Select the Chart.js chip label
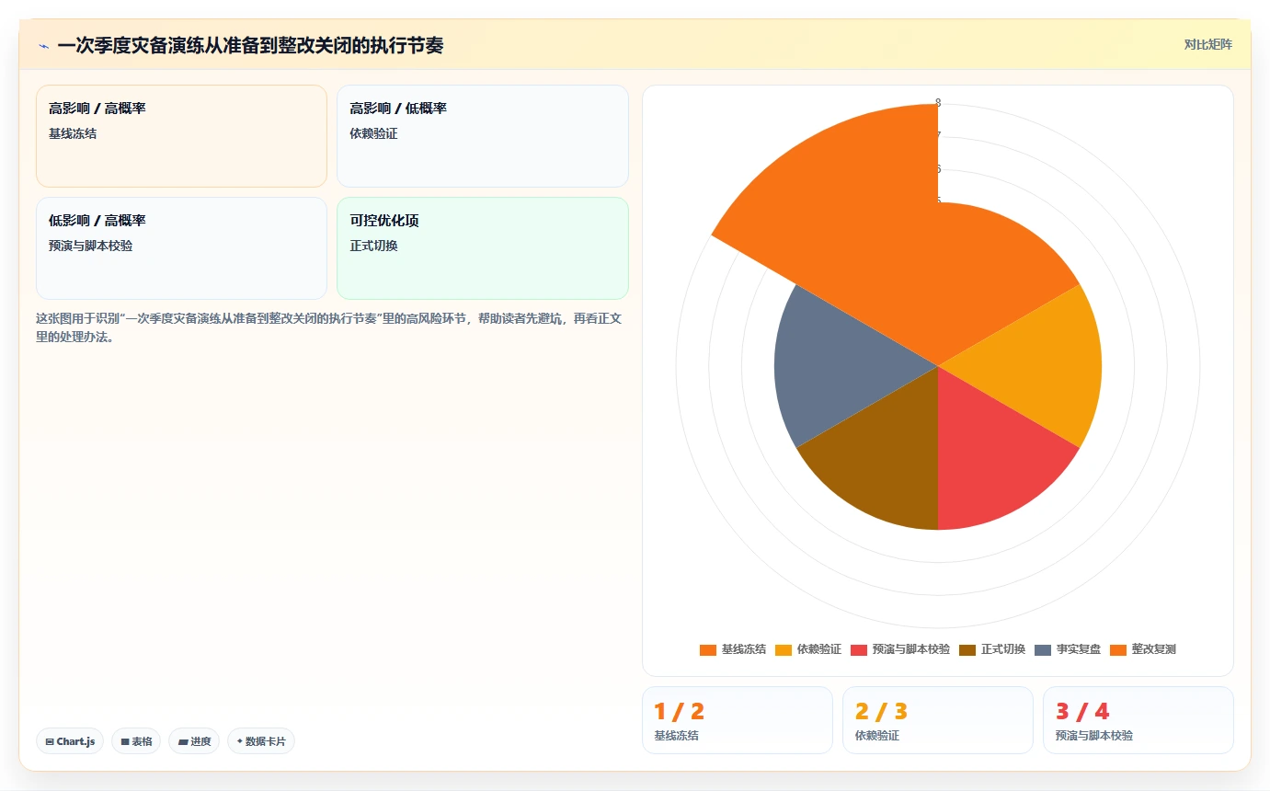The width and height of the screenshot is (1270, 791). [75, 741]
